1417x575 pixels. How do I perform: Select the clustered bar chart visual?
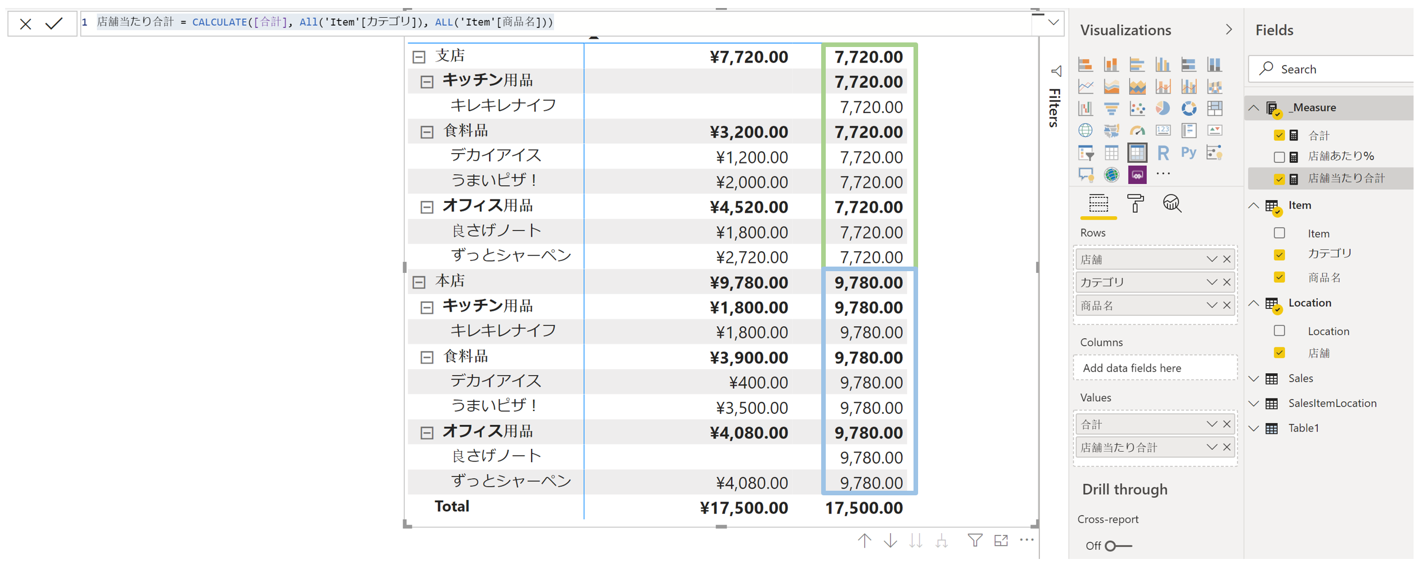point(1137,65)
